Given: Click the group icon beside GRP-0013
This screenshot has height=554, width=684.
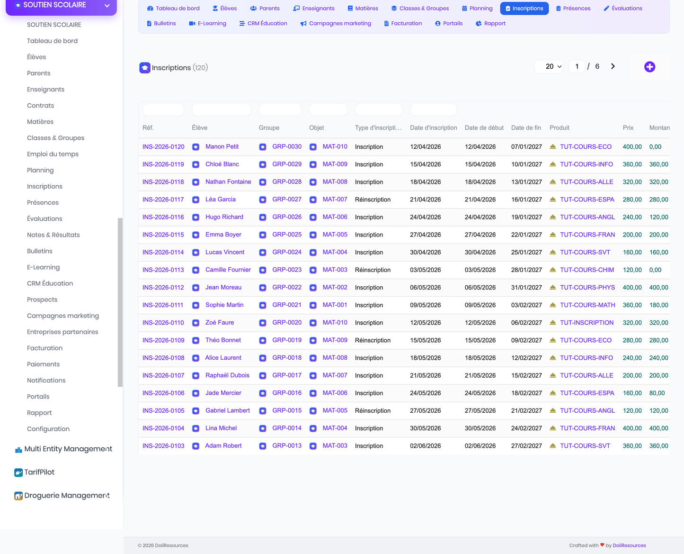Looking at the screenshot, I should coord(263,446).
